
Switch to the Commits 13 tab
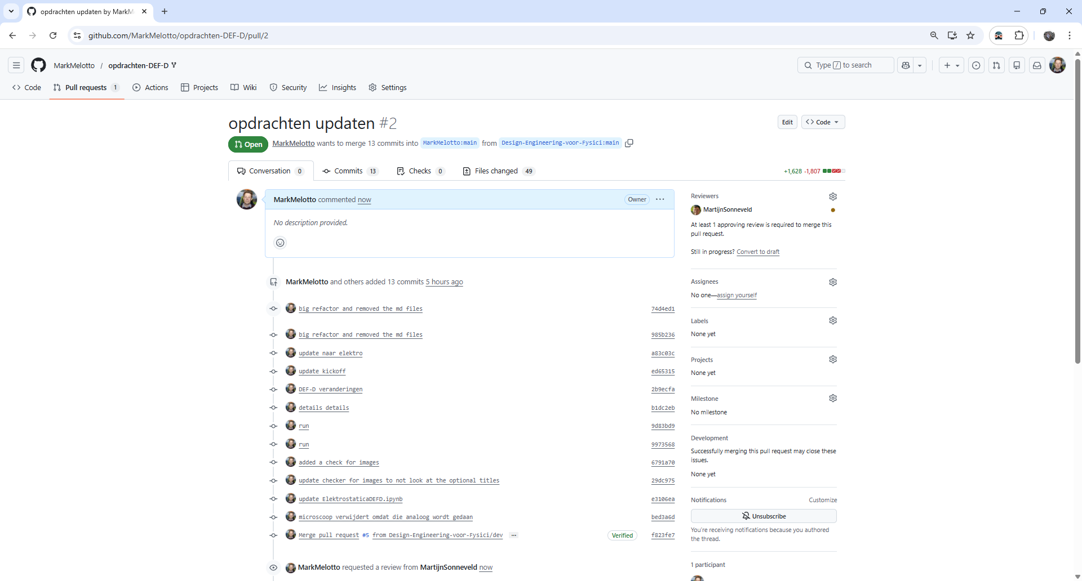click(x=350, y=171)
